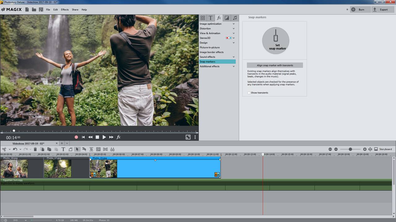Screen dimensions: 396x222
Task: Open the slideshow tab list dropdown
Action: [x=67, y=143]
